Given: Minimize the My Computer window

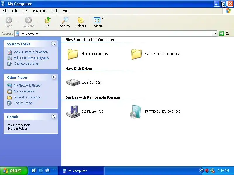Looking at the screenshot, I should click(x=216, y=4).
